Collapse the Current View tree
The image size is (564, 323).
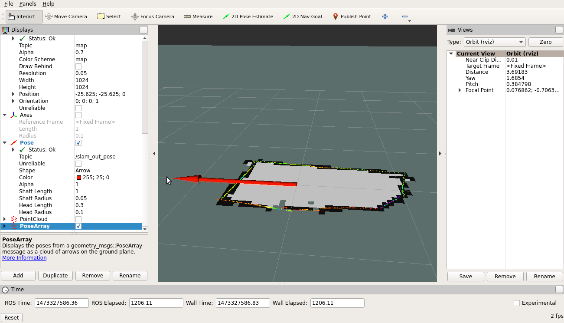(x=451, y=54)
